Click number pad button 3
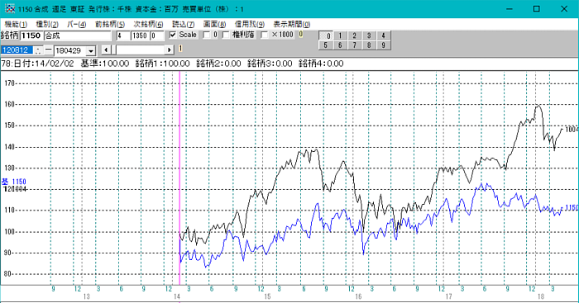 pos(369,36)
